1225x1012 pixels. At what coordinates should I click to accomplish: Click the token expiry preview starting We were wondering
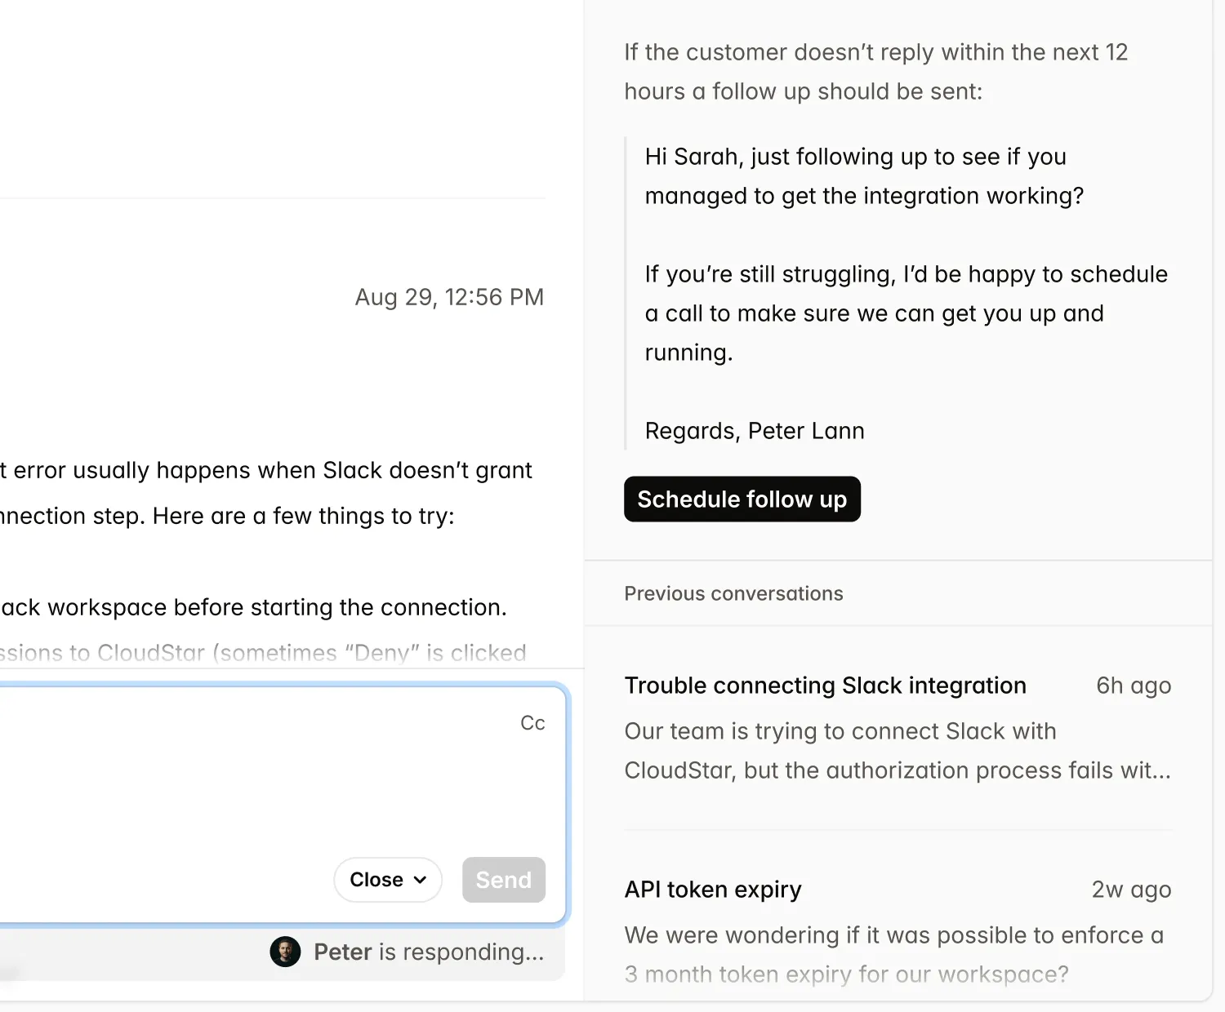pos(893,955)
